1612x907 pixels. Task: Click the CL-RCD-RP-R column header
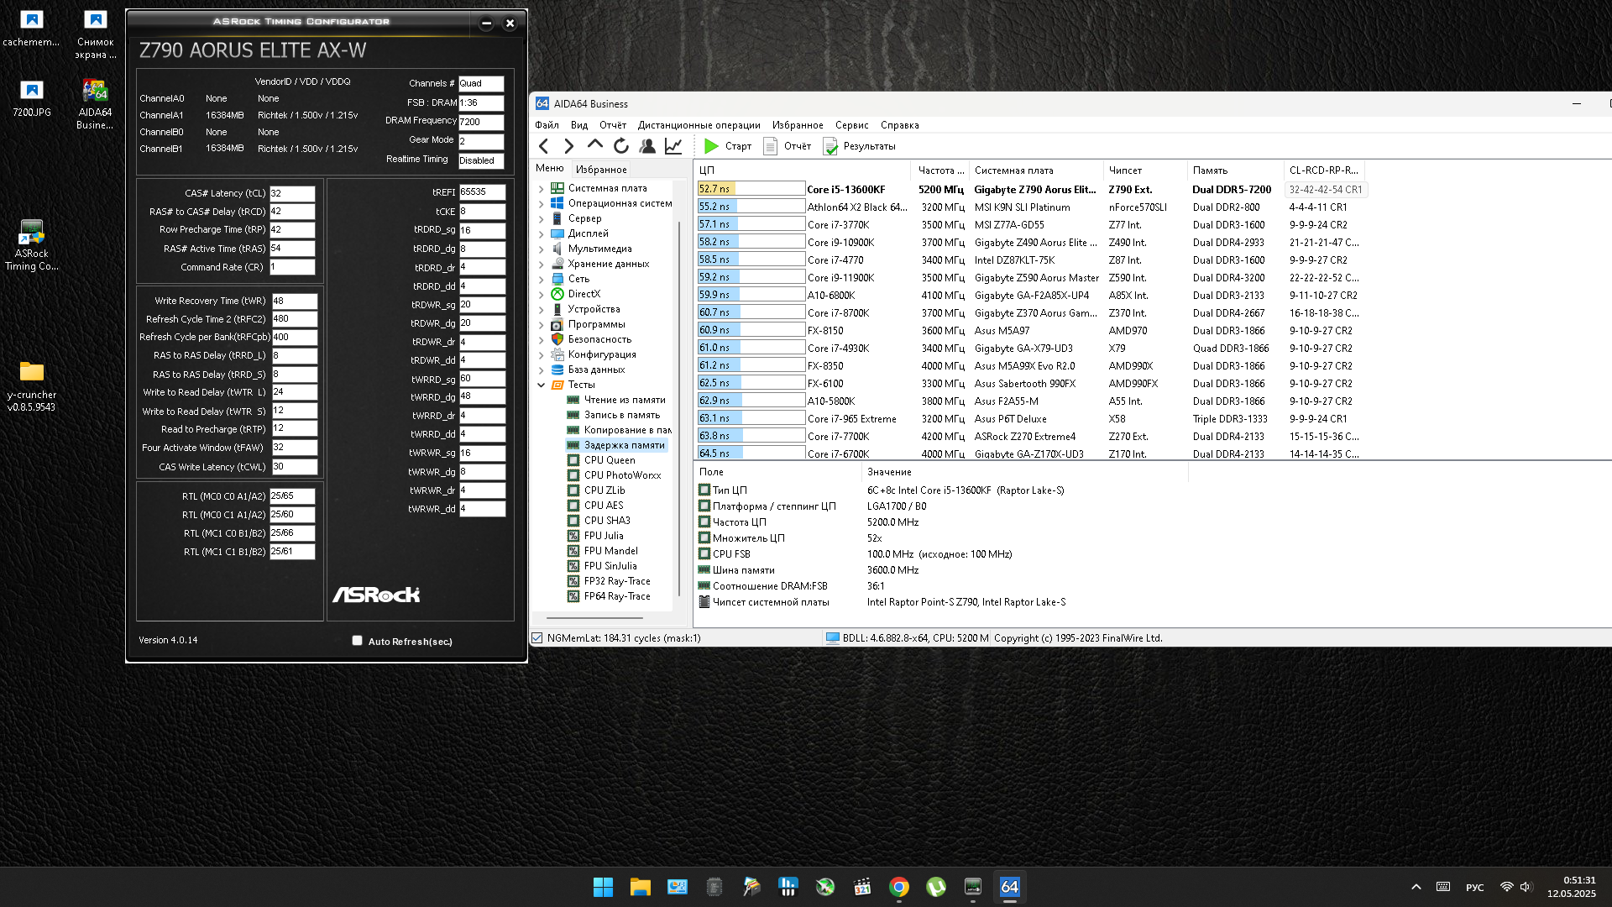(x=1323, y=170)
